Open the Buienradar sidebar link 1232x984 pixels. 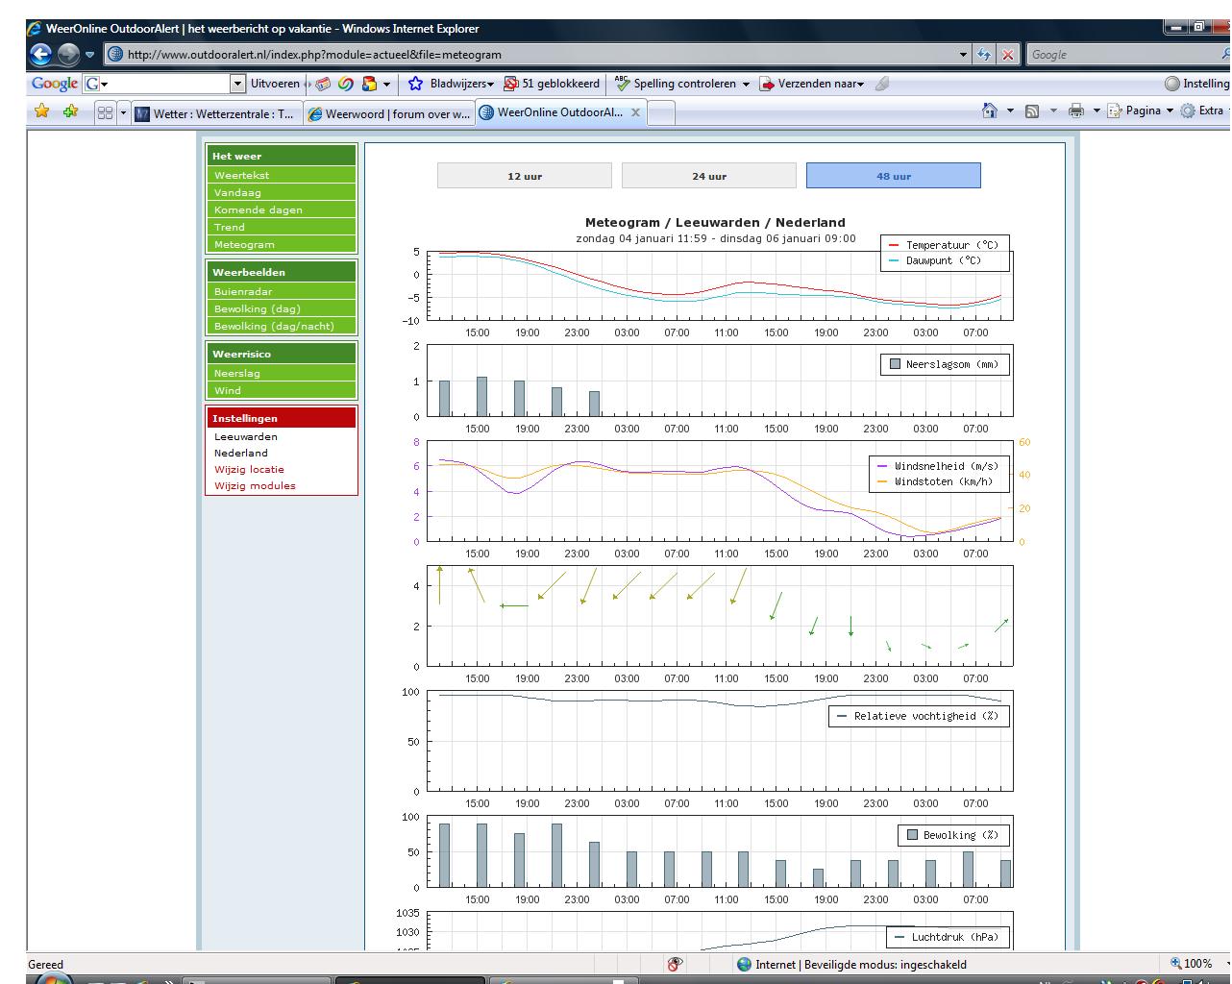click(x=243, y=291)
